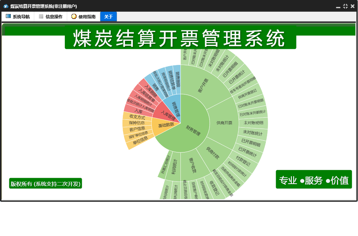Open the 入库明细统计 segment
The width and height of the screenshot is (358, 236).
143,100
